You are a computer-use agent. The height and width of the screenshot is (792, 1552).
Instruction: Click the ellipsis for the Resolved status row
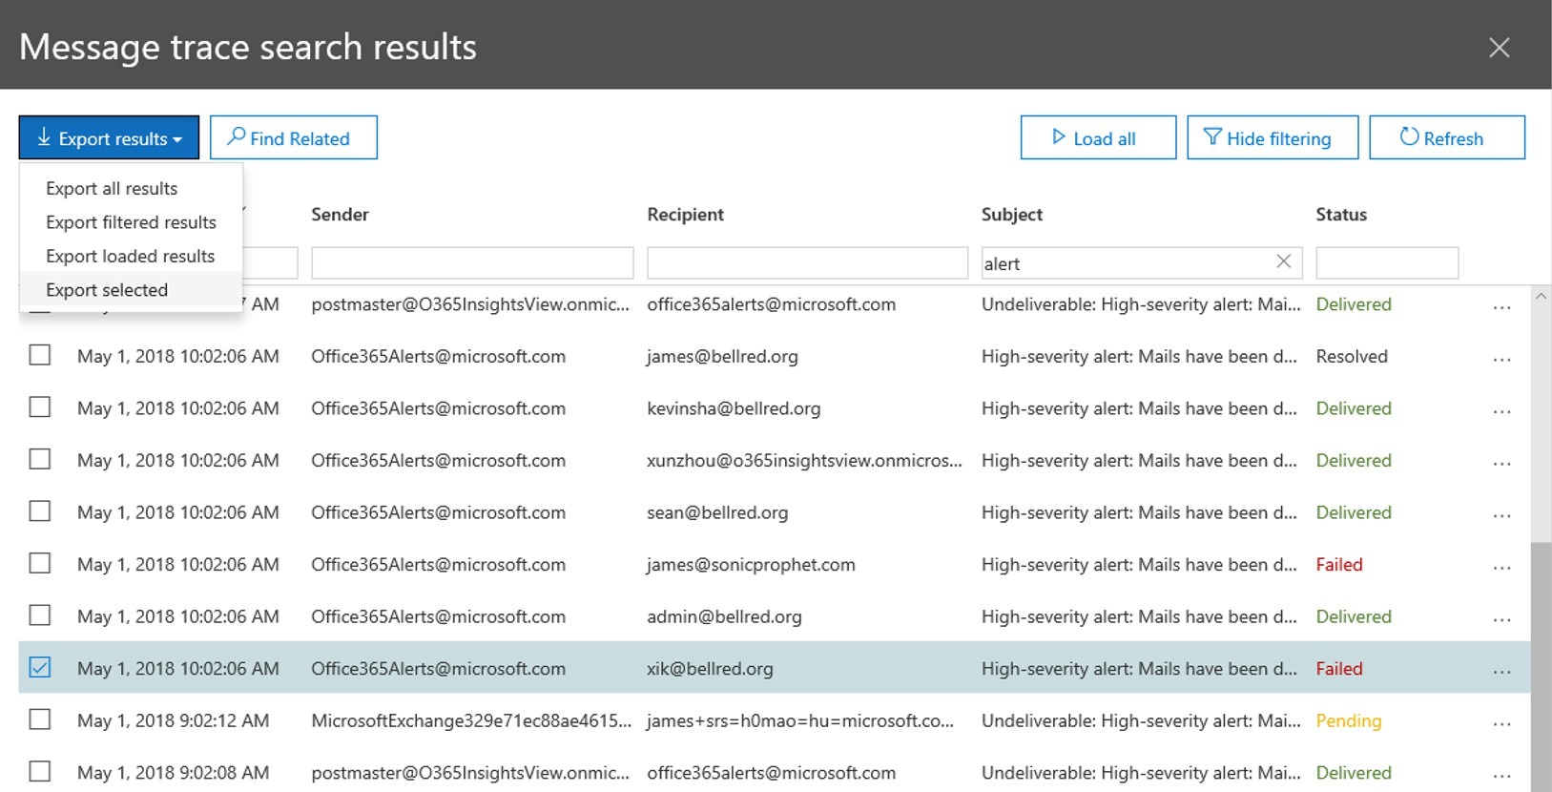1501,359
